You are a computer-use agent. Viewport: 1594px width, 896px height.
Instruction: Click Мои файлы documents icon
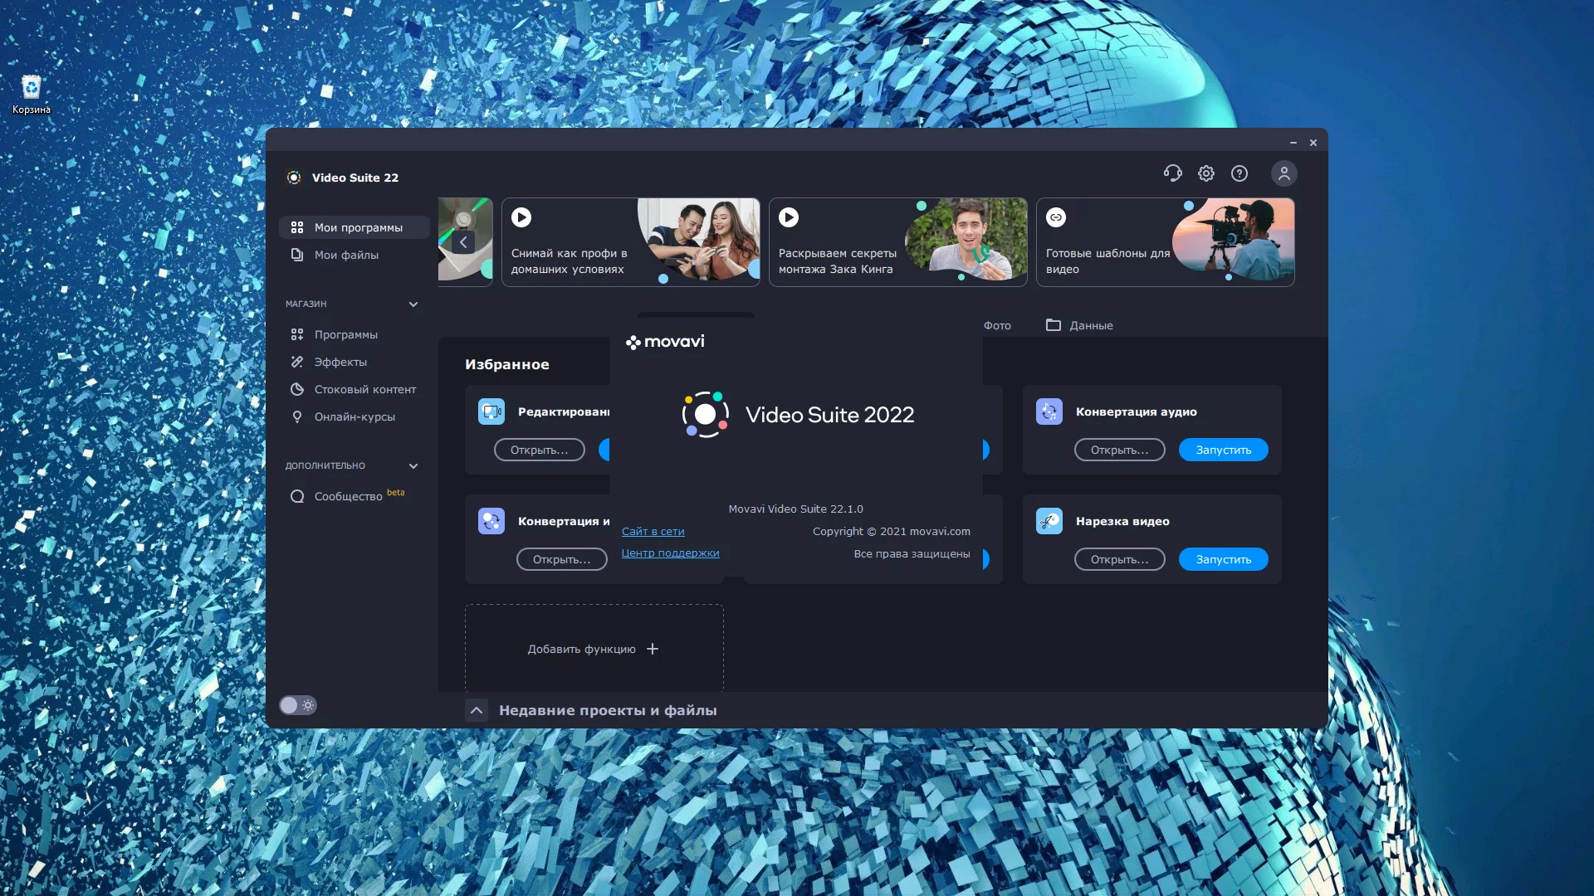[297, 255]
